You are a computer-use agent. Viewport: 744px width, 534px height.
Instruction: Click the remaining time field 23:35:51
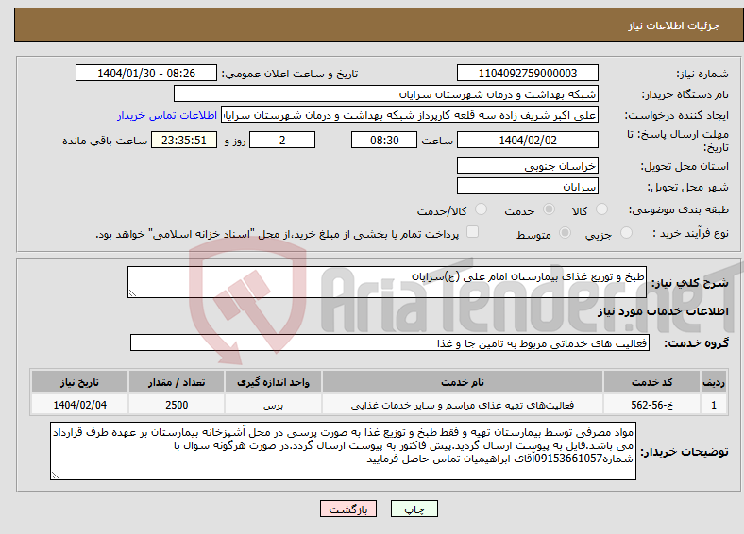click(x=184, y=140)
